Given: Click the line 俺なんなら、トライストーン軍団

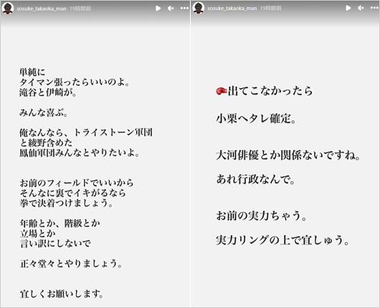Looking at the screenshot, I should click(86, 133).
